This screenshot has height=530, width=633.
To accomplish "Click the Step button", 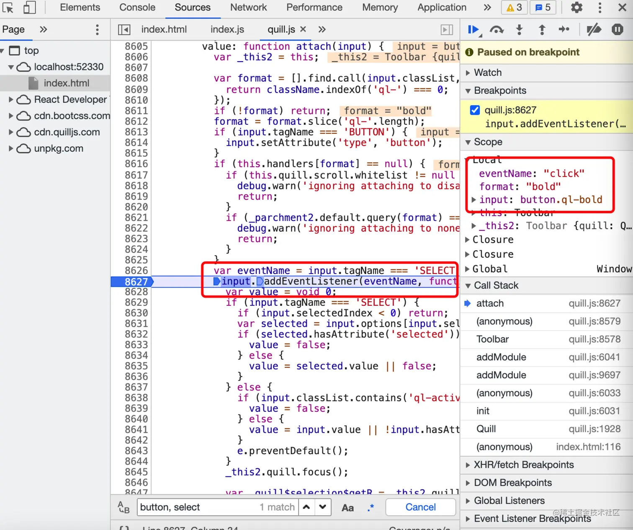I will pyautogui.click(x=564, y=29).
